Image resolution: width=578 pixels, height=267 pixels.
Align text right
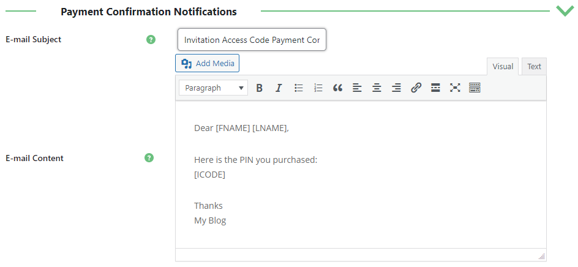tap(396, 88)
